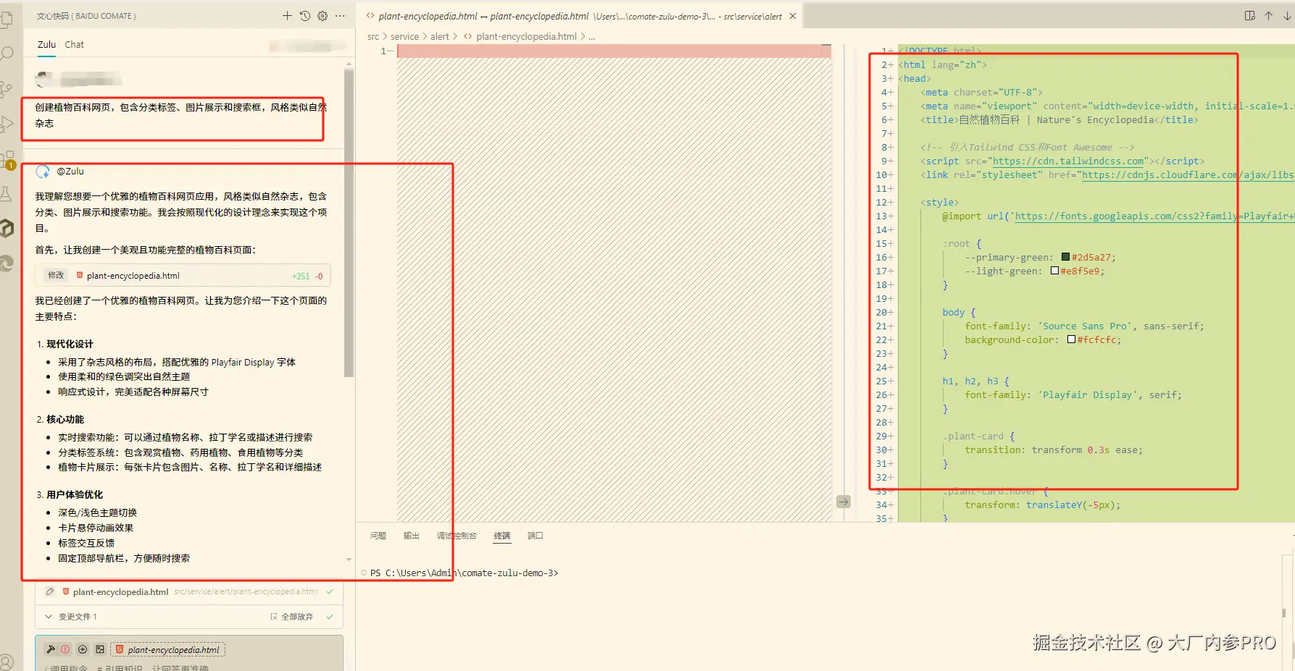Click the alert breadcrumb segment
This screenshot has width=1295, height=671.
pyautogui.click(x=439, y=36)
